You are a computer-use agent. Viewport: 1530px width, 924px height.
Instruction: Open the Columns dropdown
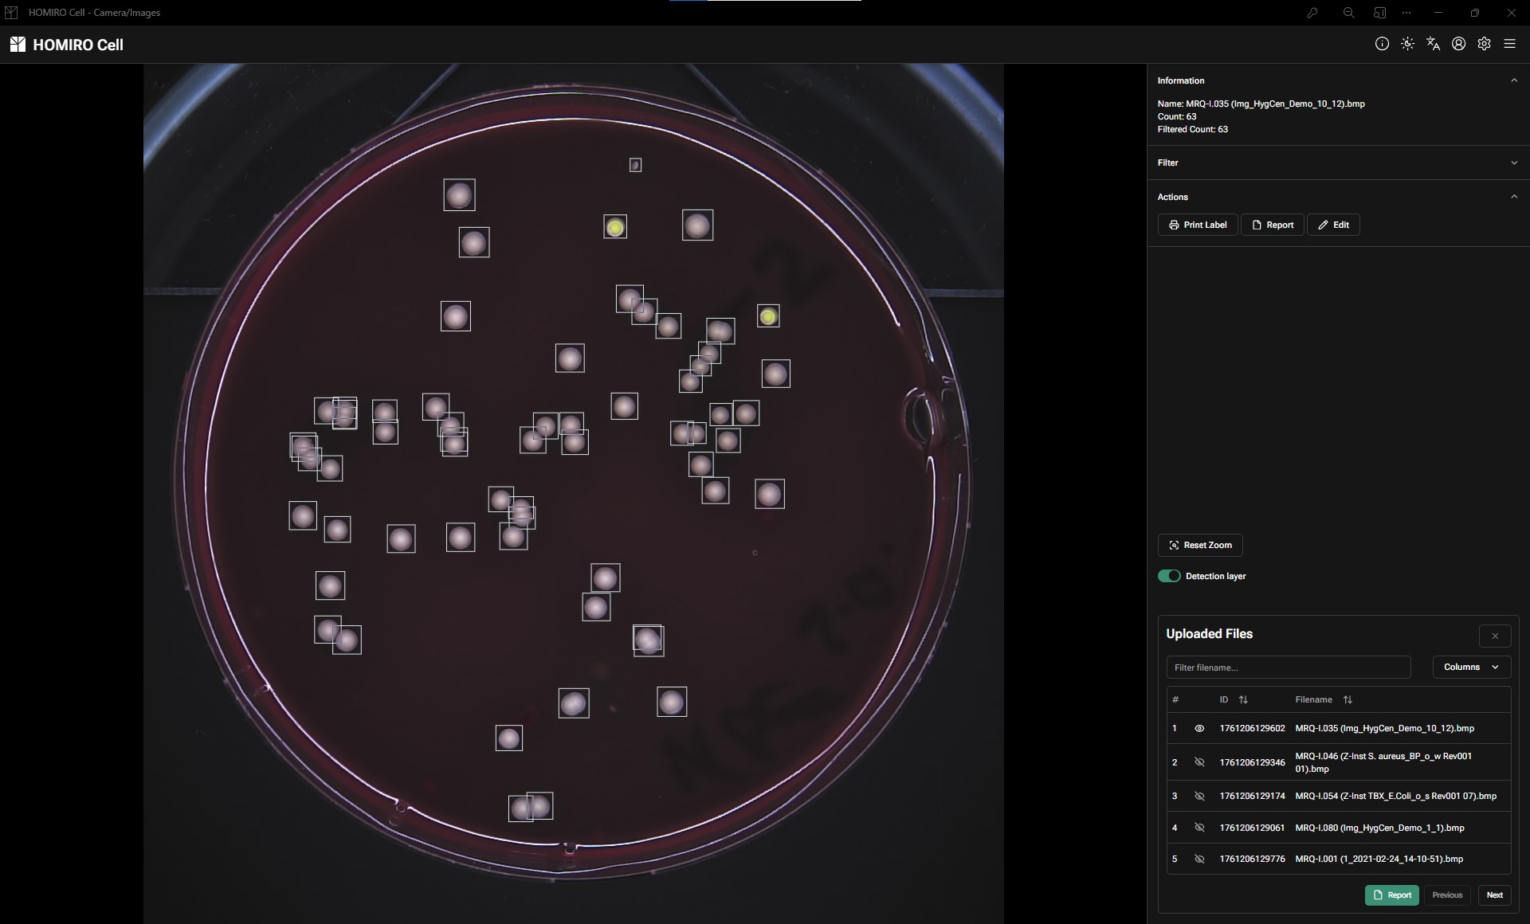tap(1470, 667)
